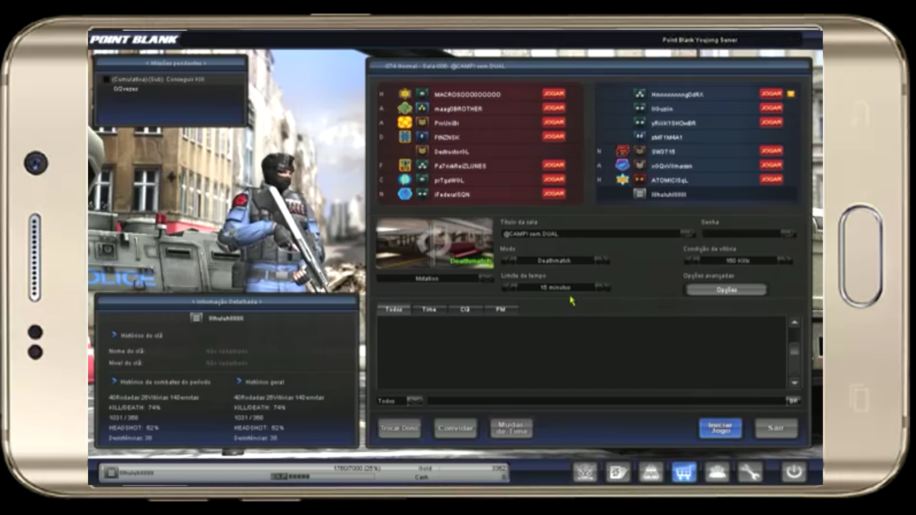Increase the time limit with right arrow
The width and height of the screenshot is (916, 515).
point(602,287)
